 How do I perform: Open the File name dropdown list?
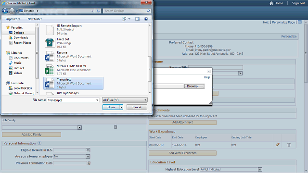[97, 100]
